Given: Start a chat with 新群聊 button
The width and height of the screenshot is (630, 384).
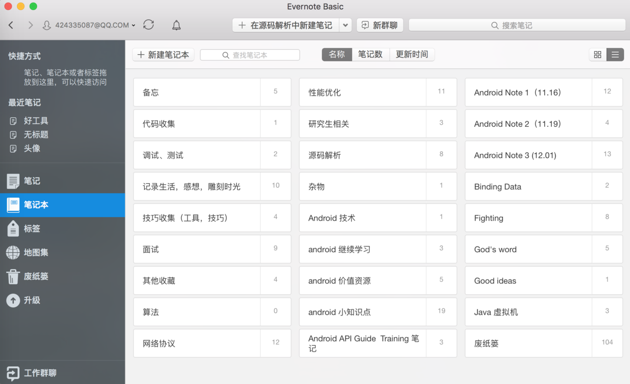Looking at the screenshot, I should pyautogui.click(x=380, y=24).
